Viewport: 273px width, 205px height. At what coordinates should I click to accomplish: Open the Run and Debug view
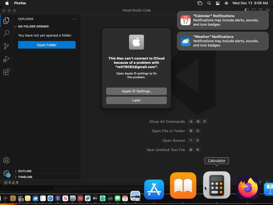pos(6,59)
